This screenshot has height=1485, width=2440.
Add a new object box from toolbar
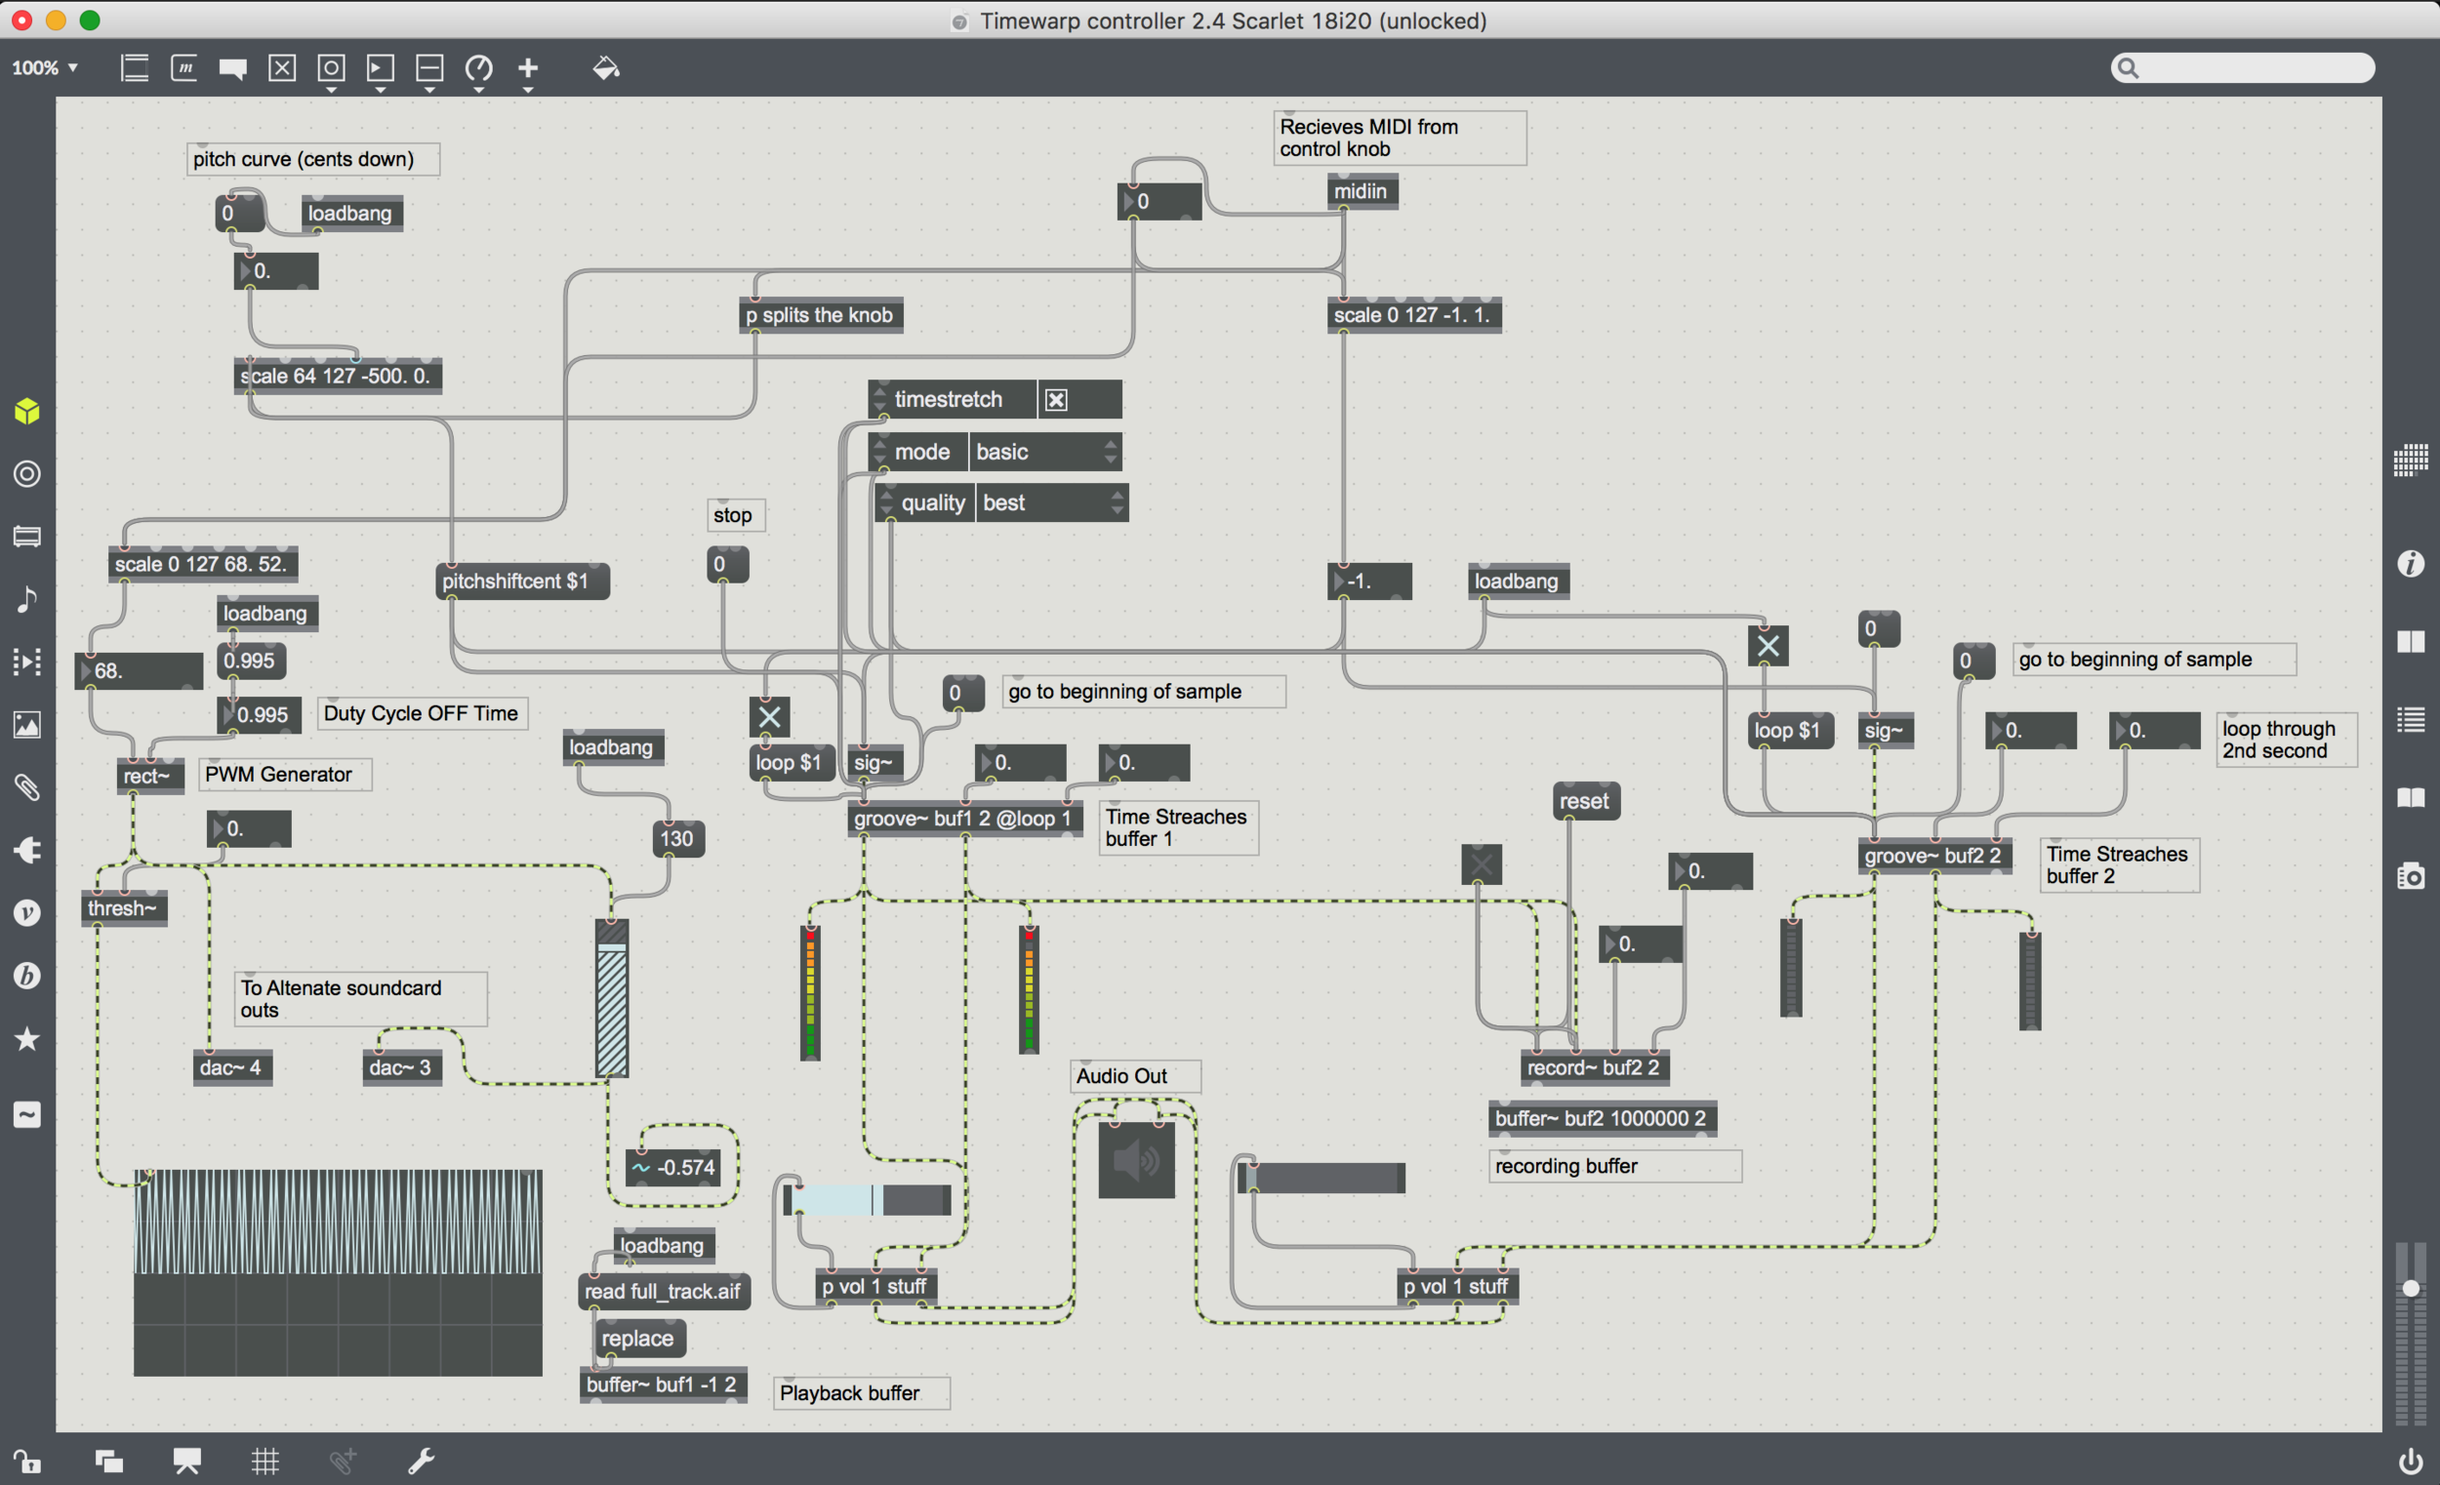pos(134,67)
